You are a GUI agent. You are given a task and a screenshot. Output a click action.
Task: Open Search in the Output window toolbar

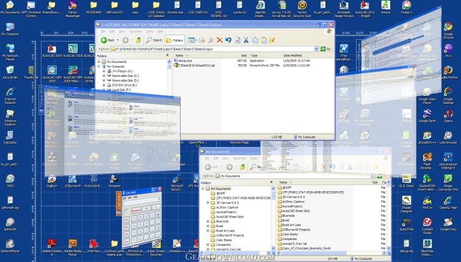(154, 40)
